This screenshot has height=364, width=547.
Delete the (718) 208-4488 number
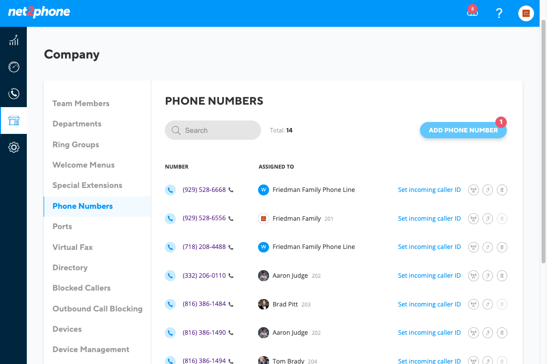tap(502, 247)
